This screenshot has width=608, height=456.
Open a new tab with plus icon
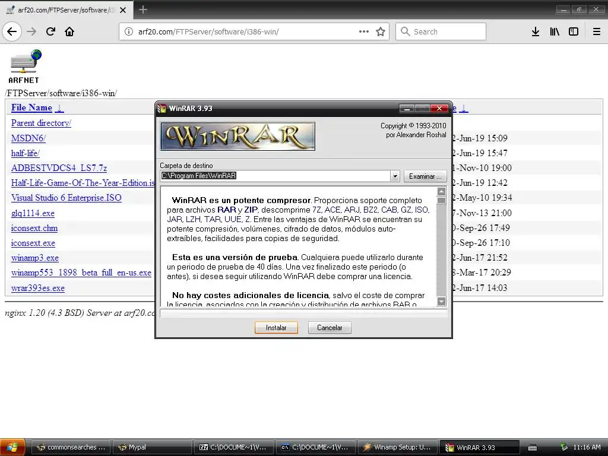[x=143, y=9]
